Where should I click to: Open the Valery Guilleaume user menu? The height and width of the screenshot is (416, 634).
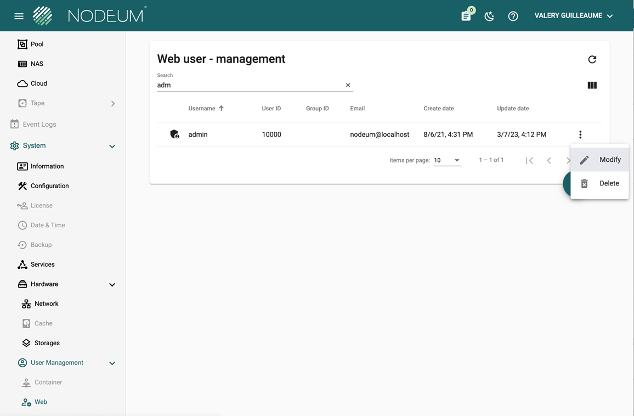coord(573,16)
